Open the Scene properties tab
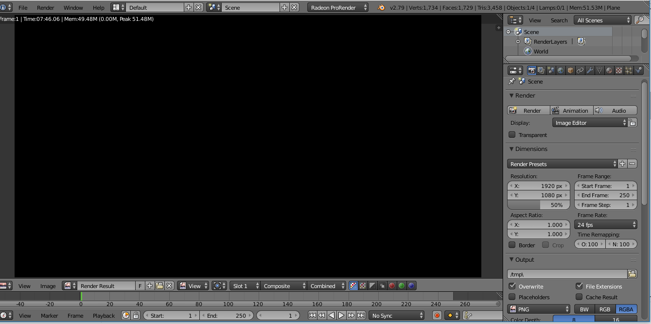 pyautogui.click(x=551, y=70)
